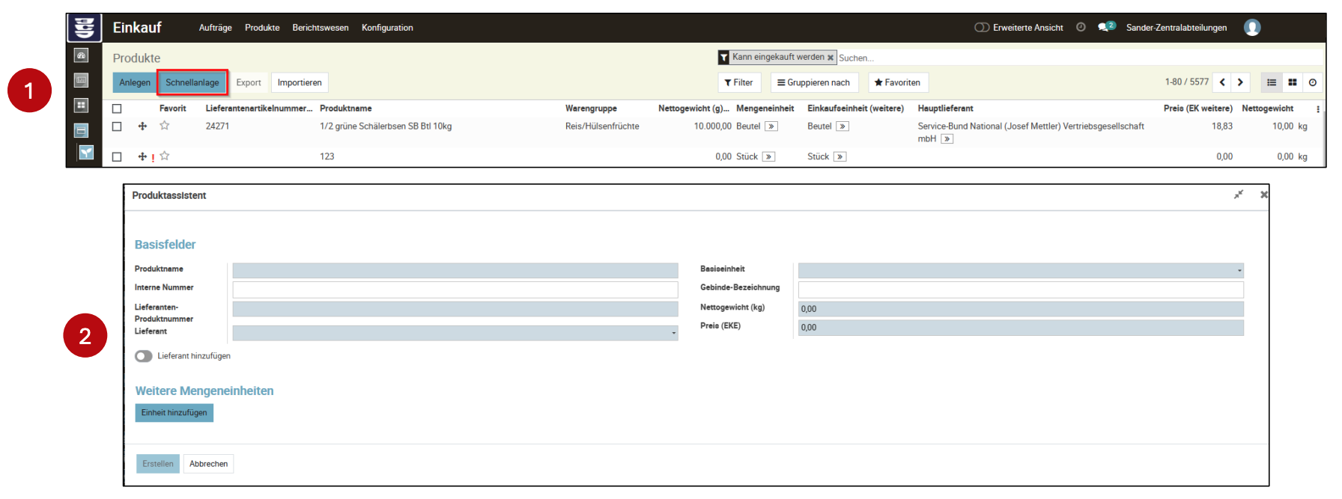Mark product 24271 as favorite star
This screenshot has height=499, width=1342.
point(165,126)
